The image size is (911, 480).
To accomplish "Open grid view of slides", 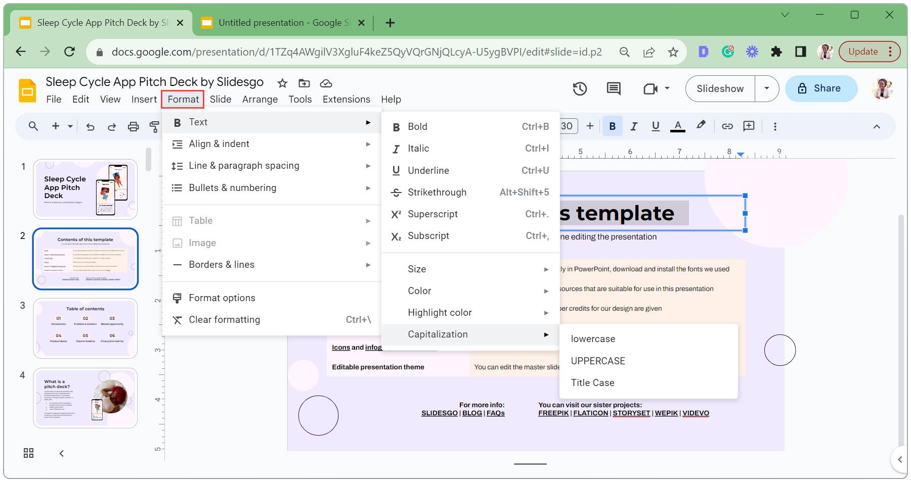I will point(29,453).
